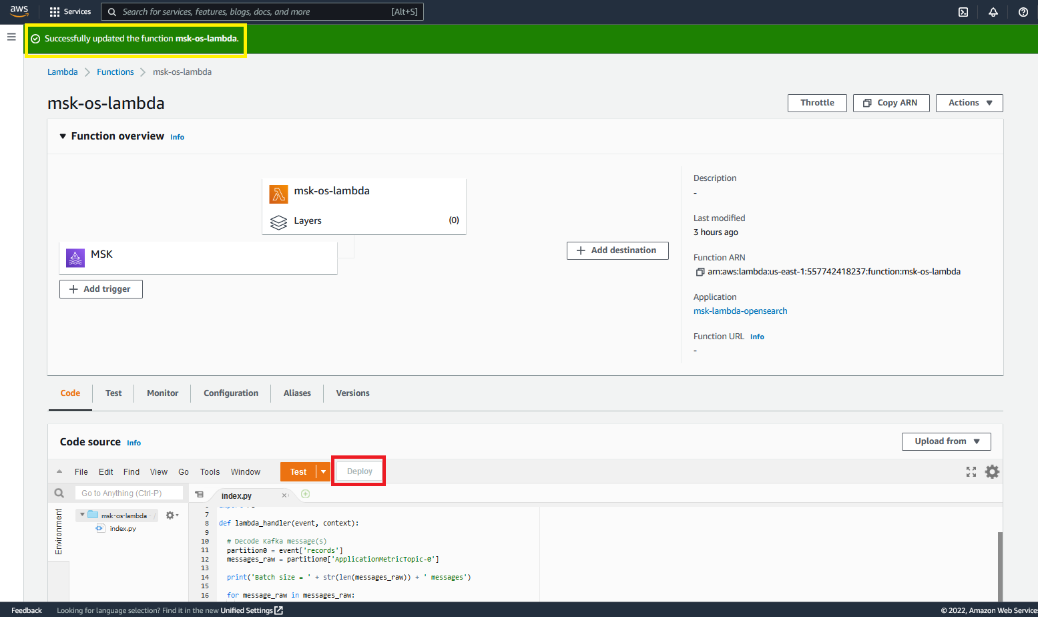The width and height of the screenshot is (1038, 617).
Task: Click the Feedback link in footer
Action: tap(27, 610)
